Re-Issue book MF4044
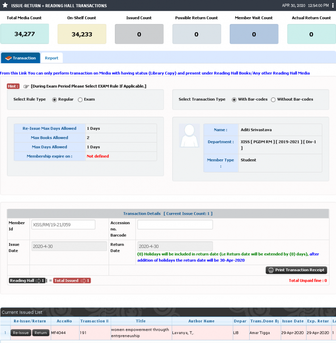The height and width of the screenshot is (343, 336). (x=21, y=333)
